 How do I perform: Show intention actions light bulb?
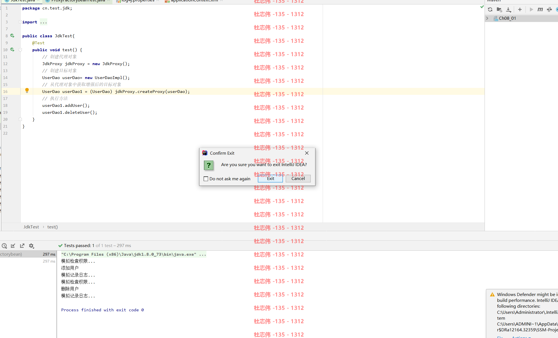(x=27, y=90)
